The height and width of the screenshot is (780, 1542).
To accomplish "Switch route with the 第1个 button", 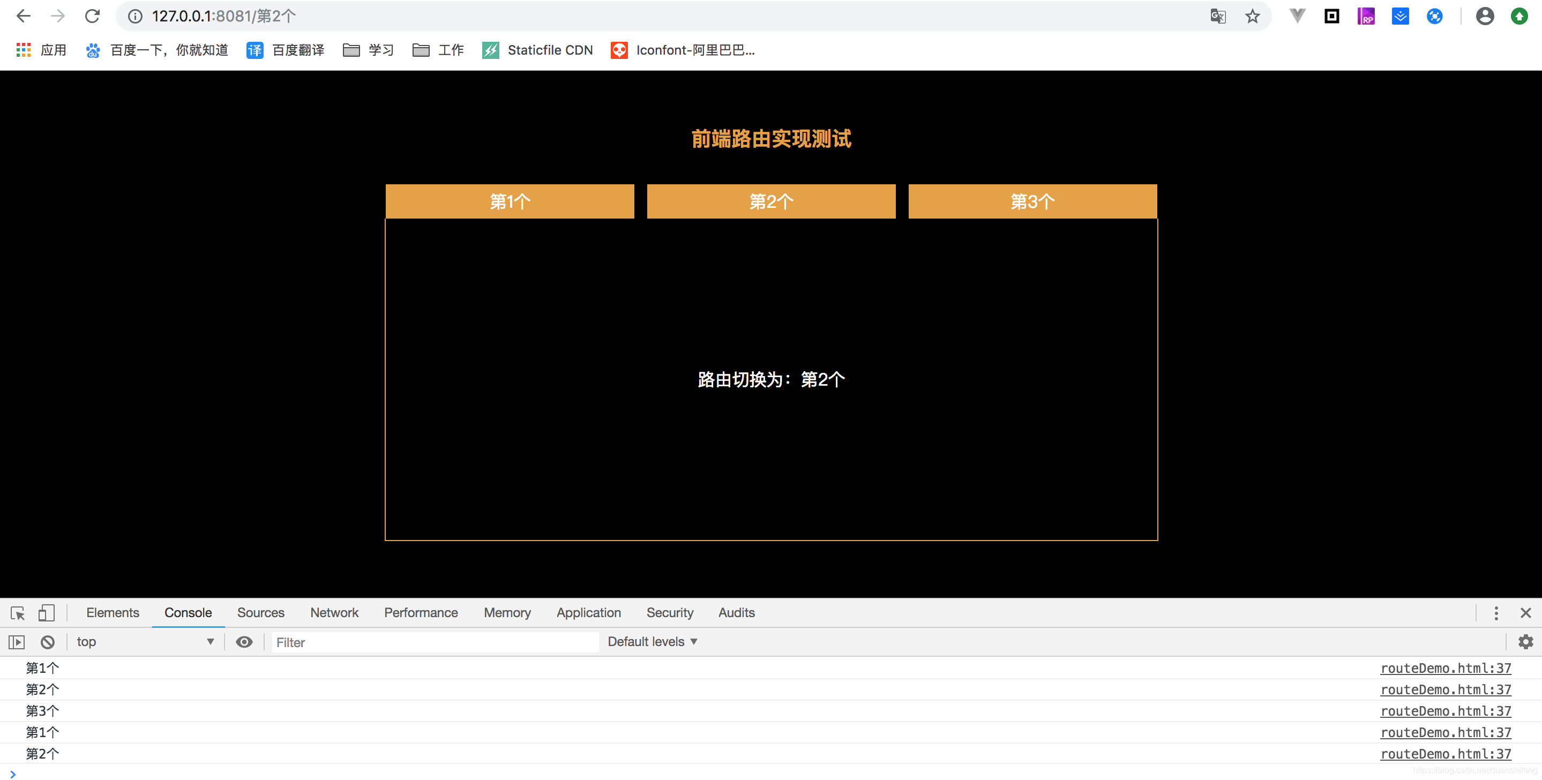I will click(x=510, y=201).
